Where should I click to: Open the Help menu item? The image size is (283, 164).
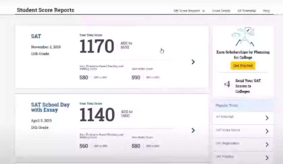pyautogui.click(x=266, y=11)
